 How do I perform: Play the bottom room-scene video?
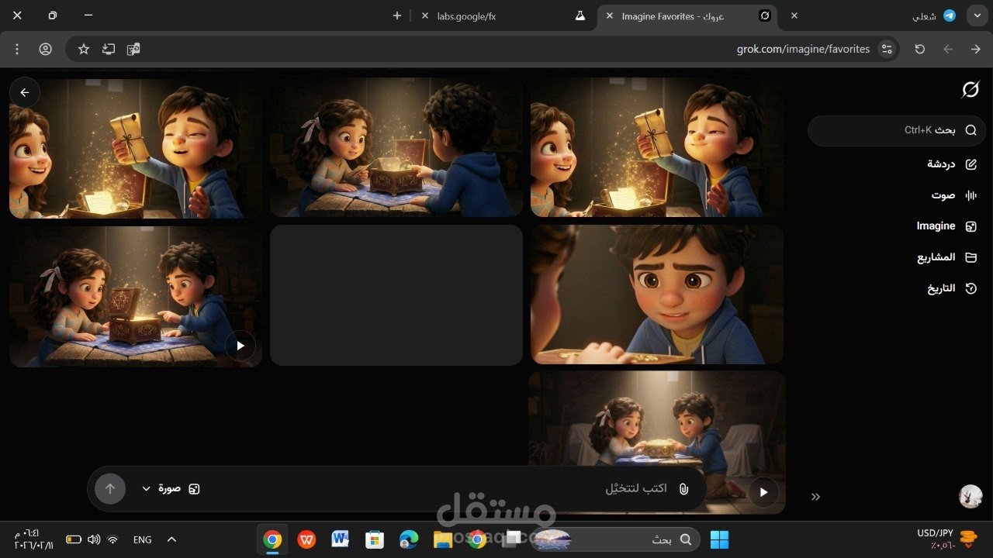pos(763,492)
